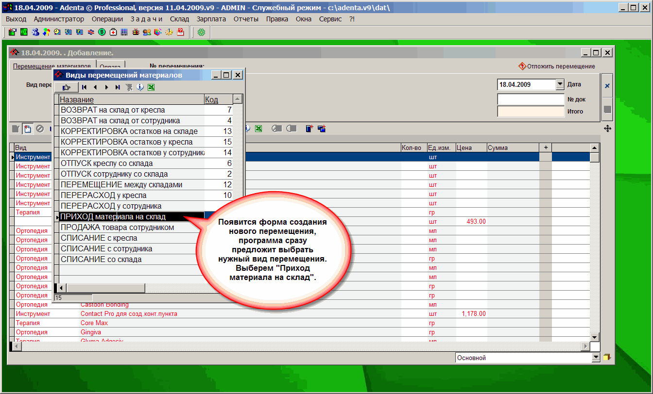Jump to first record in movement types
653x394 pixels.
[x=84, y=87]
